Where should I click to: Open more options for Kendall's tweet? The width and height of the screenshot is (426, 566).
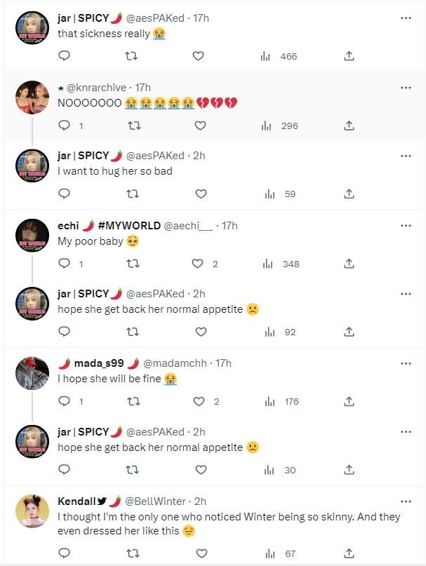[406, 501]
